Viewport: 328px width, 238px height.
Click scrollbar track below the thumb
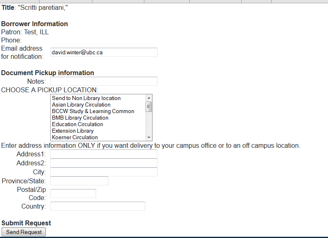click(x=149, y=124)
